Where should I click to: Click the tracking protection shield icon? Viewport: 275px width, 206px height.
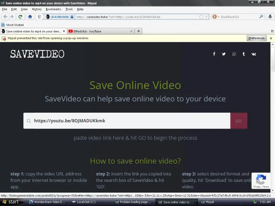point(39,17)
